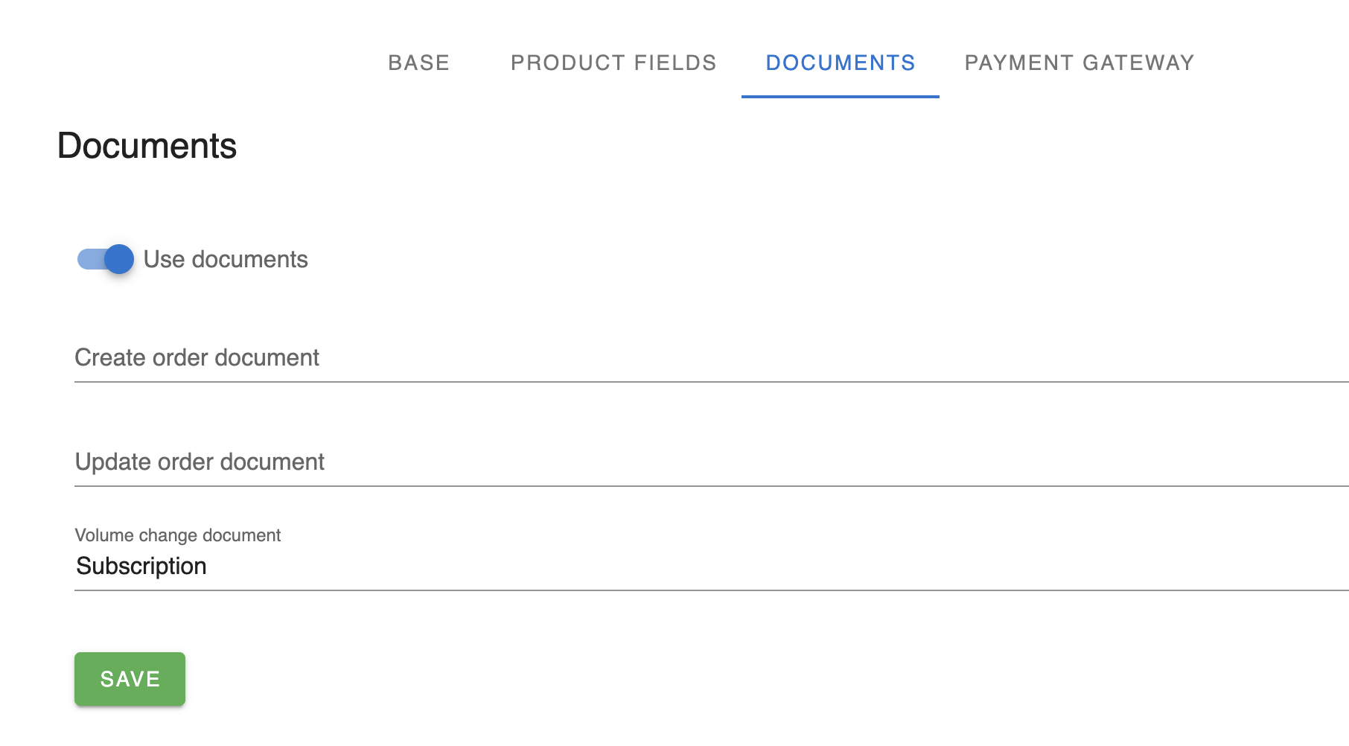The image size is (1349, 746).
Task: Click the "Update order document" placeholder text
Action: (x=200, y=462)
